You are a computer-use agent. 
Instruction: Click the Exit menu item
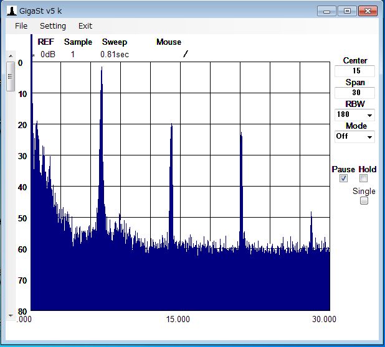click(85, 26)
